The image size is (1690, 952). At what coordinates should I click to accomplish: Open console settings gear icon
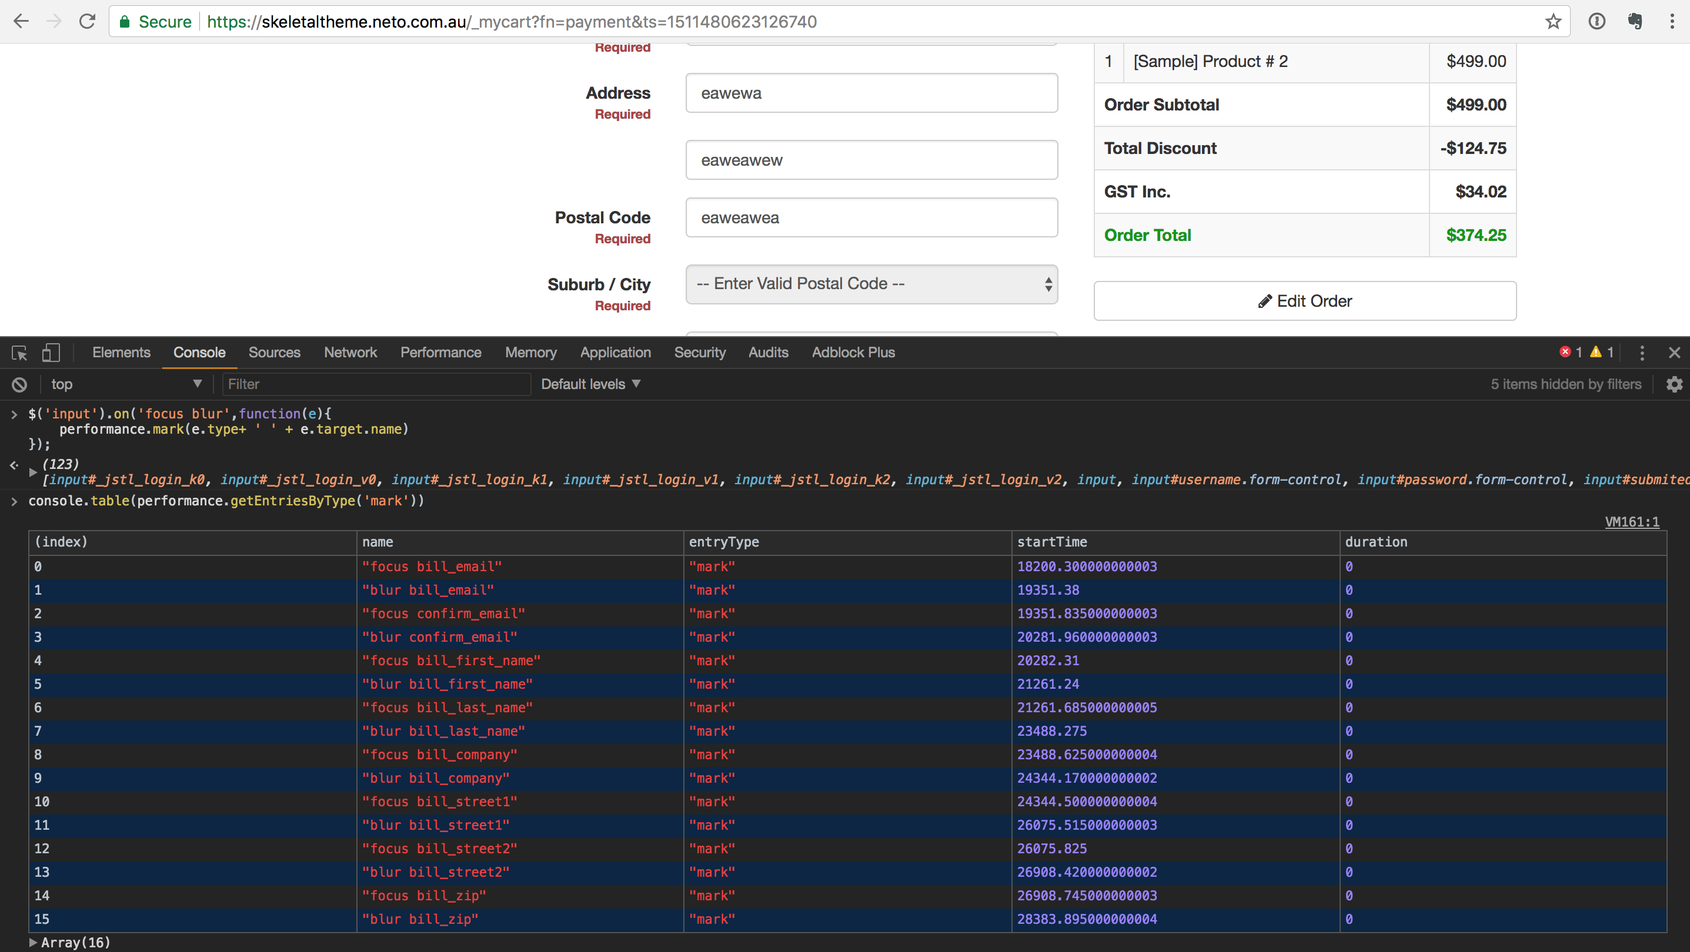point(1674,385)
